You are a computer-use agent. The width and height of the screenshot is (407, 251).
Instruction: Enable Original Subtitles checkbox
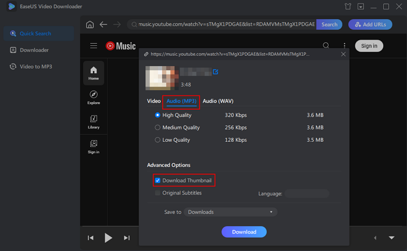coord(158,193)
